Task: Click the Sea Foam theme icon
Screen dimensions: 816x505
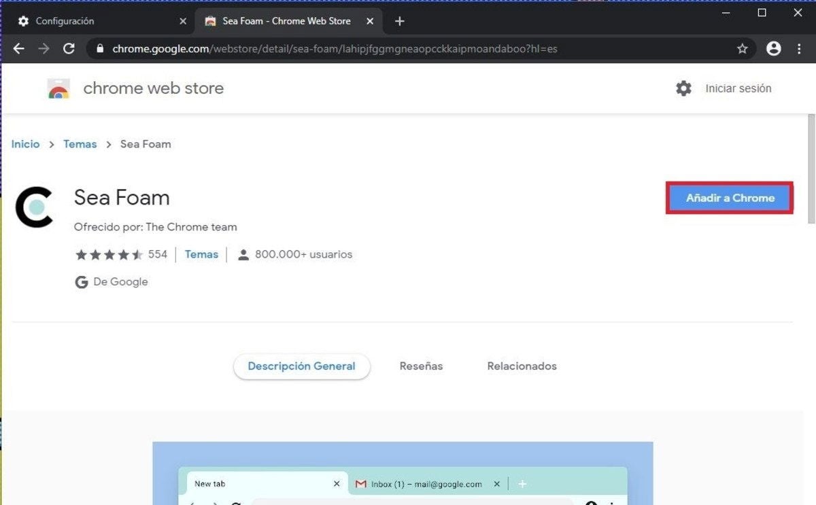Action: 35,208
